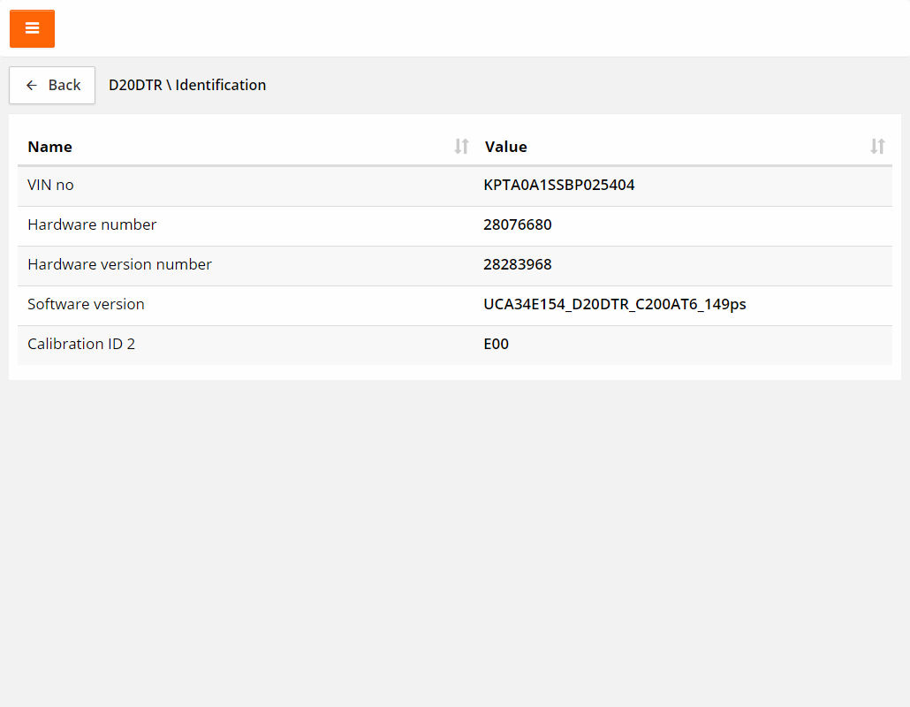The width and height of the screenshot is (910, 707).
Task: Click the calibration value E00
Action: click(x=496, y=345)
